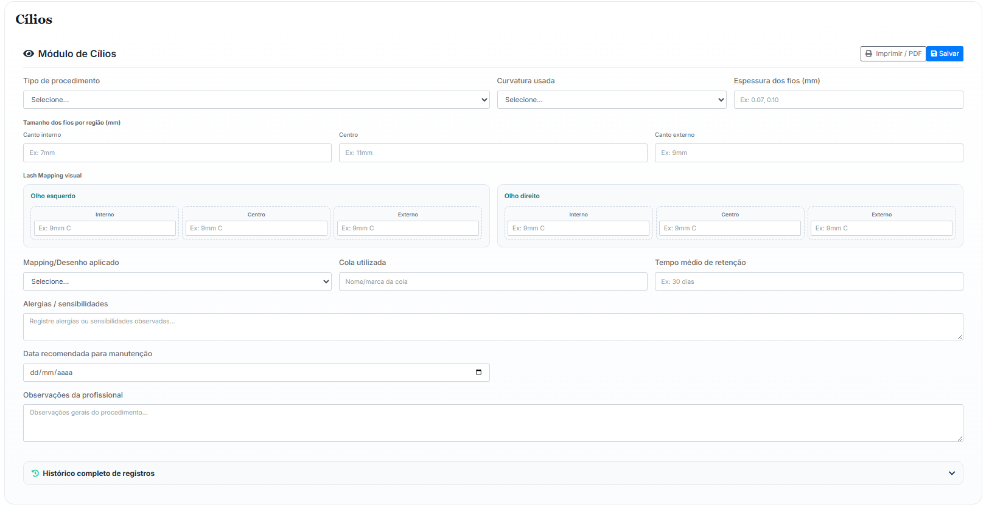This screenshot has width=989, height=510.
Task: Click the Tempo médio de retenção label
Action: pyautogui.click(x=701, y=263)
